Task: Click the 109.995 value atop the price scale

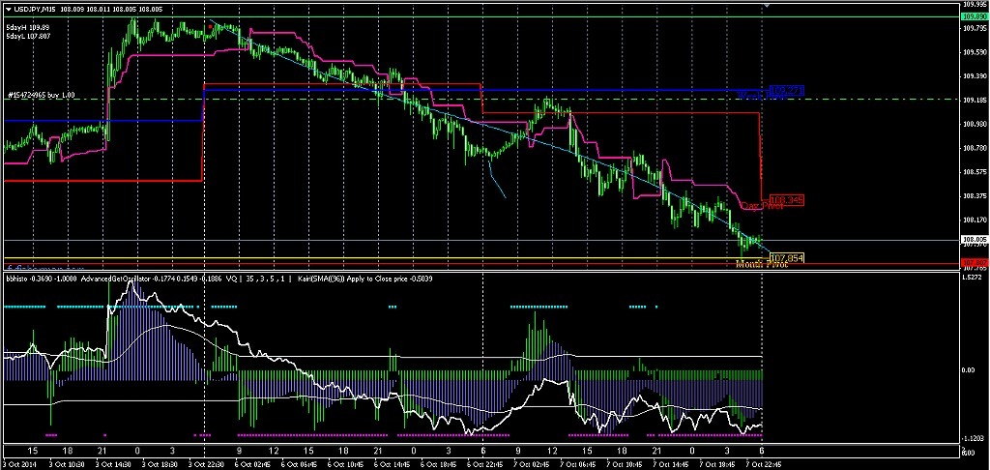Action: (974, 5)
